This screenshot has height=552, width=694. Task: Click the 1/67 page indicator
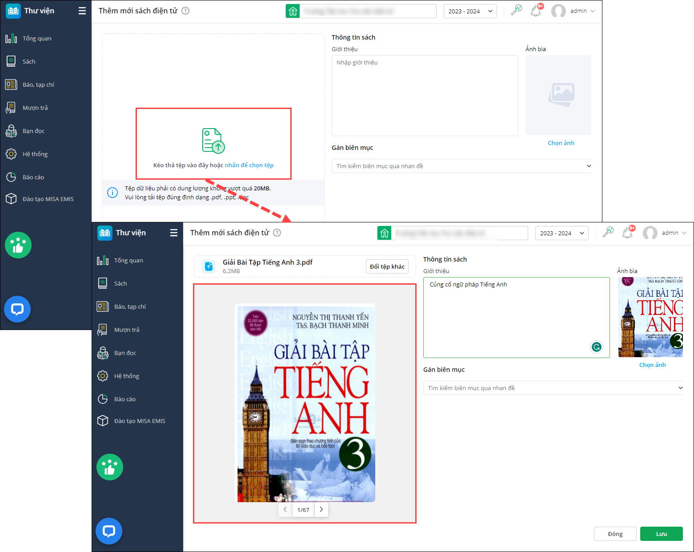click(x=303, y=510)
